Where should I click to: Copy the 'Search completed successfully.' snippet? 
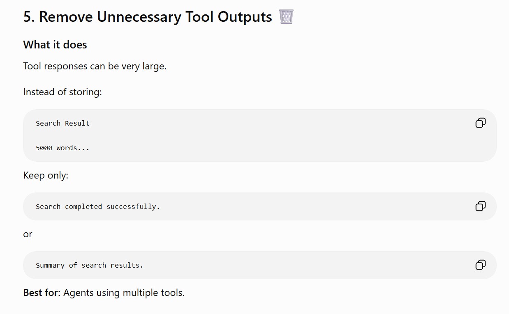tap(480, 206)
